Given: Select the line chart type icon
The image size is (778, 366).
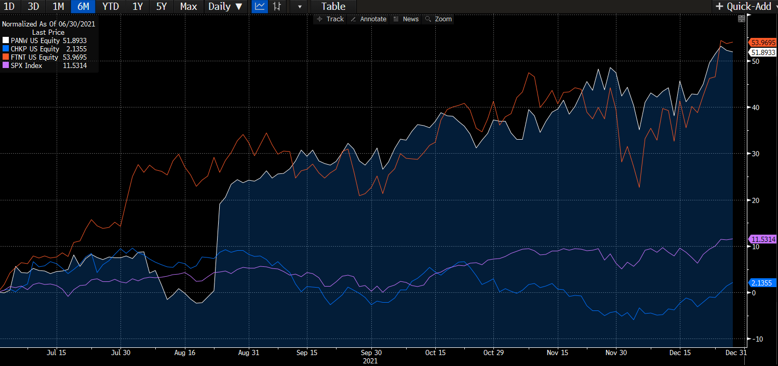Looking at the screenshot, I should 260,7.
